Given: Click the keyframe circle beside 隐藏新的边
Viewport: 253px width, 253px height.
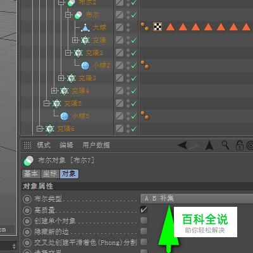Looking at the screenshot, I should [x=27, y=232].
